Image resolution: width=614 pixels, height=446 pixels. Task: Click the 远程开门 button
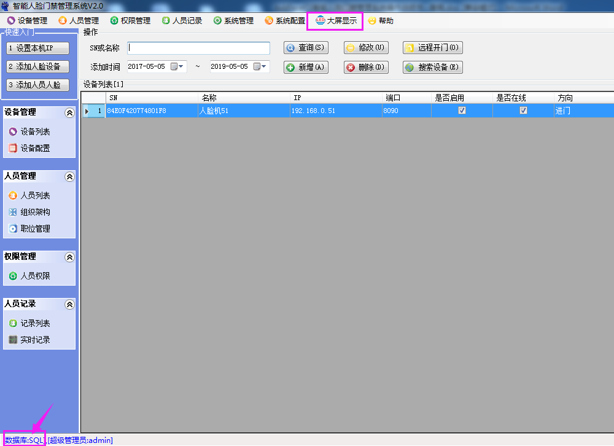tap(432, 48)
